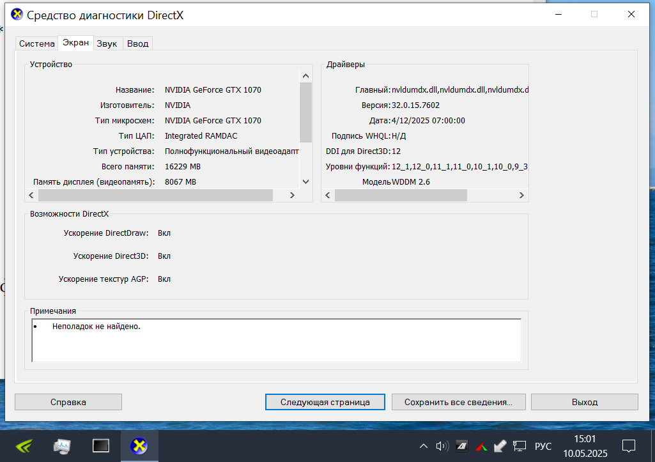
Task: Click the ASUS slash tray icon
Action: coord(461,446)
